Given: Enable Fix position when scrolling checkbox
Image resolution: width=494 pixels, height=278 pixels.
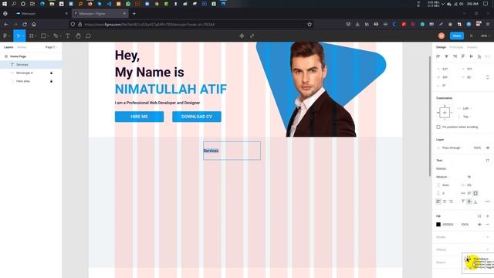Looking at the screenshot, I should coord(438,127).
